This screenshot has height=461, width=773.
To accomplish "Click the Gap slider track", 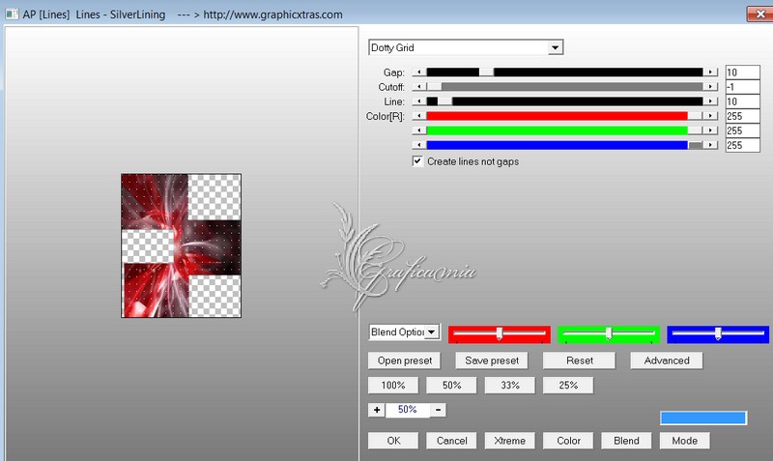I will [x=565, y=72].
